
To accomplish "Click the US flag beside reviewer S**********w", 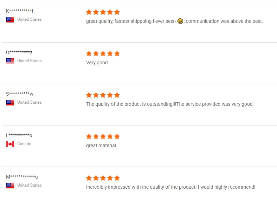I will 10,102.
